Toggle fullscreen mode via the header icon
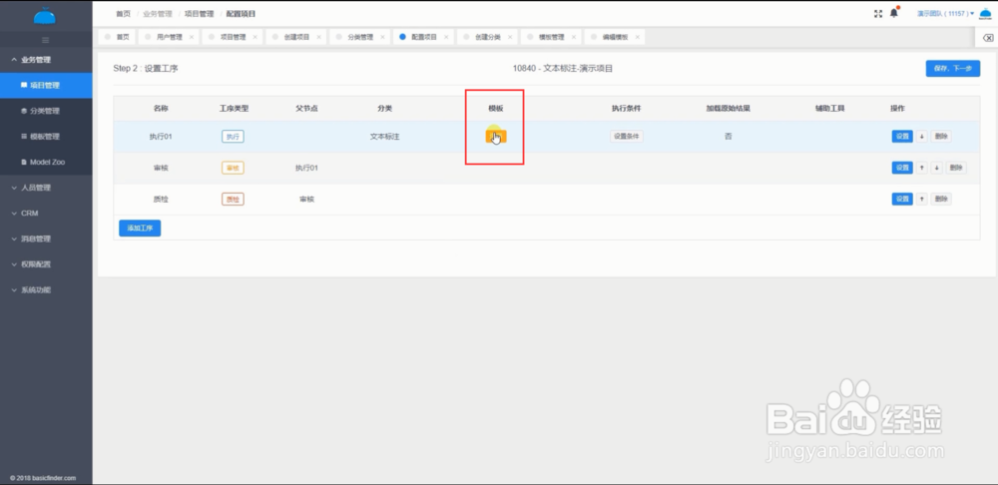Screen dimensions: 998x485 pyautogui.click(x=879, y=13)
